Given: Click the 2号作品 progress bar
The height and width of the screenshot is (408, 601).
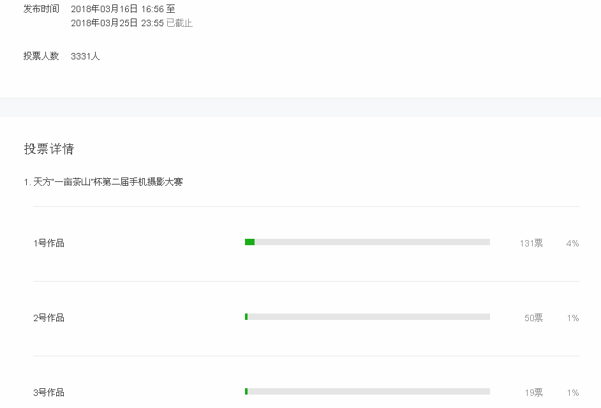Looking at the screenshot, I should click(367, 317).
